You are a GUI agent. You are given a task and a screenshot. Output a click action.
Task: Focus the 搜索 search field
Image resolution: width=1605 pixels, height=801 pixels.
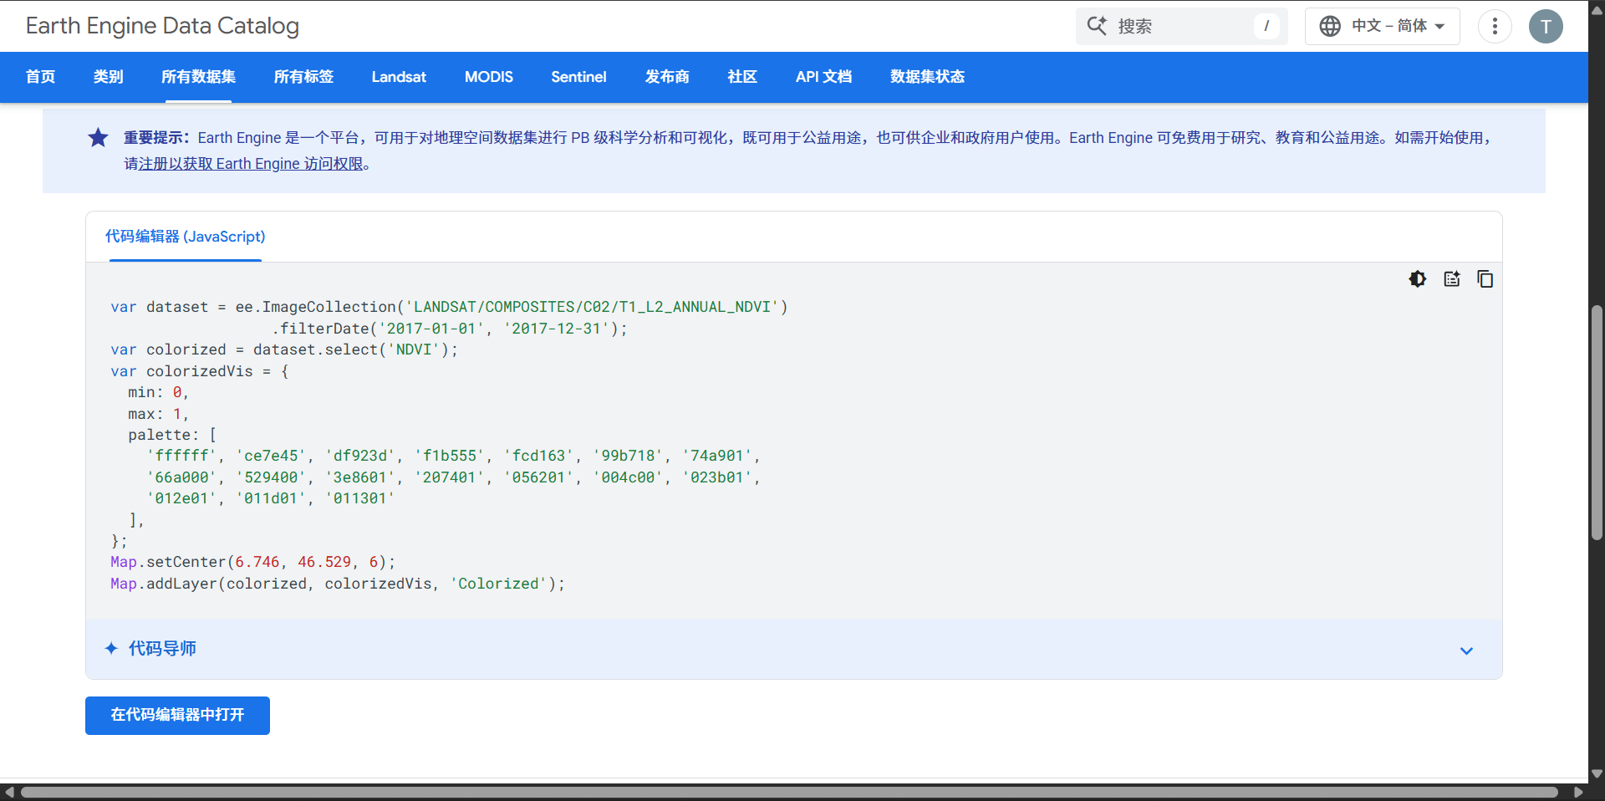[1182, 26]
